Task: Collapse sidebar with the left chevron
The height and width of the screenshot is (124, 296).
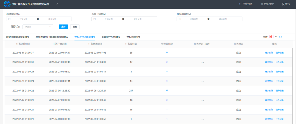Action: (x=57, y=4)
